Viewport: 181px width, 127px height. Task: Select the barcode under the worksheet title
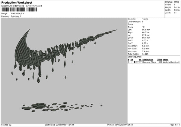[19, 10]
